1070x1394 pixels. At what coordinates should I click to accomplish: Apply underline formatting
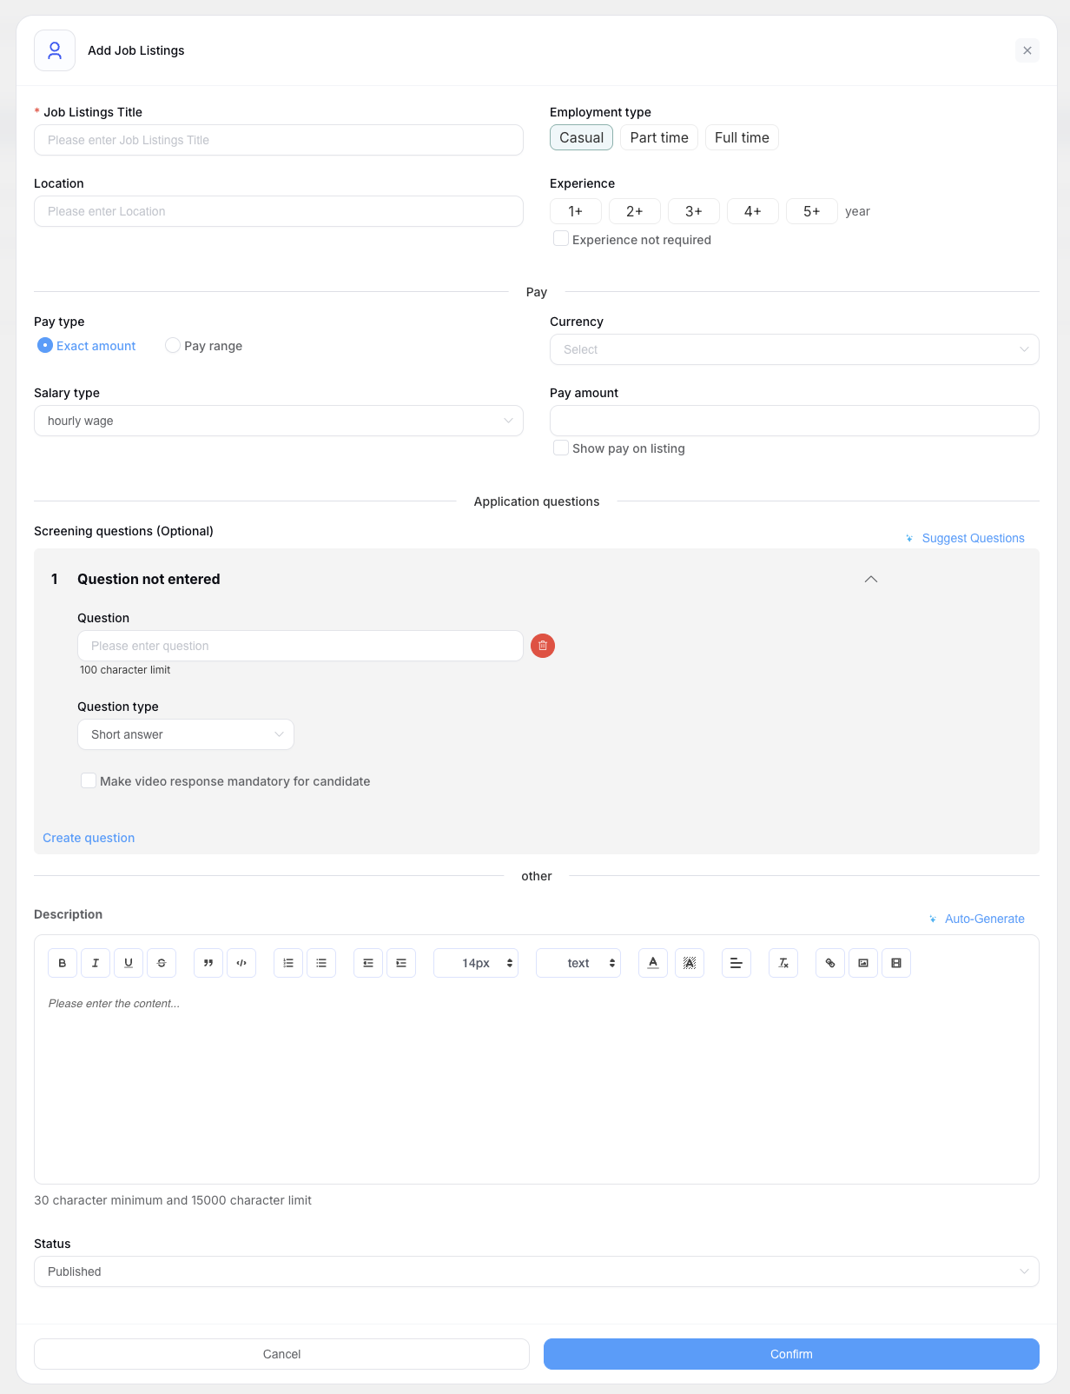(129, 963)
